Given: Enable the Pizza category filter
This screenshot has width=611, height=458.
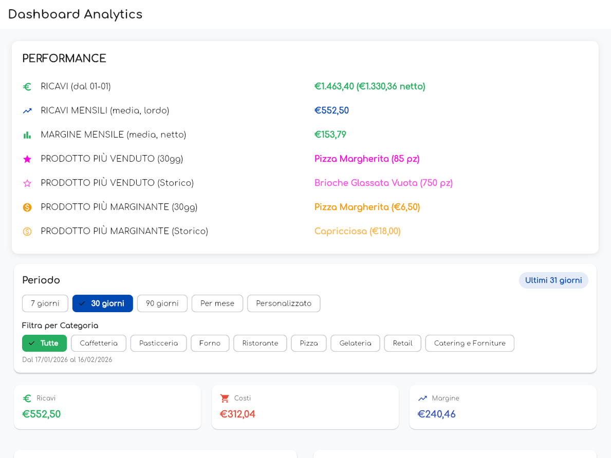Looking at the screenshot, I should (x=308, y=343).
